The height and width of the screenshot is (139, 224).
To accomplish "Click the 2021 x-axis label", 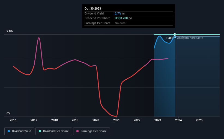I will pyautogui.click(x=117, y=120).
